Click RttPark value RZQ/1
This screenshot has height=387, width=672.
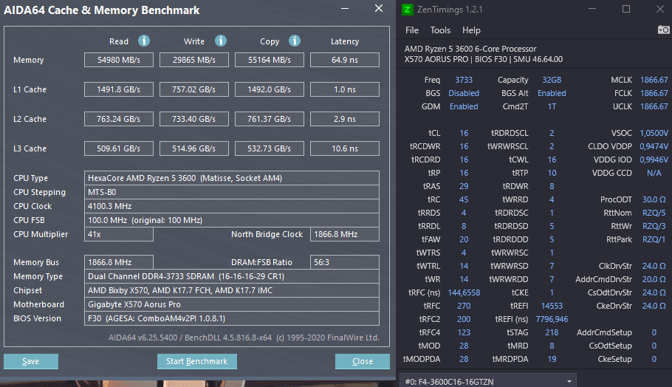point(654,239)
